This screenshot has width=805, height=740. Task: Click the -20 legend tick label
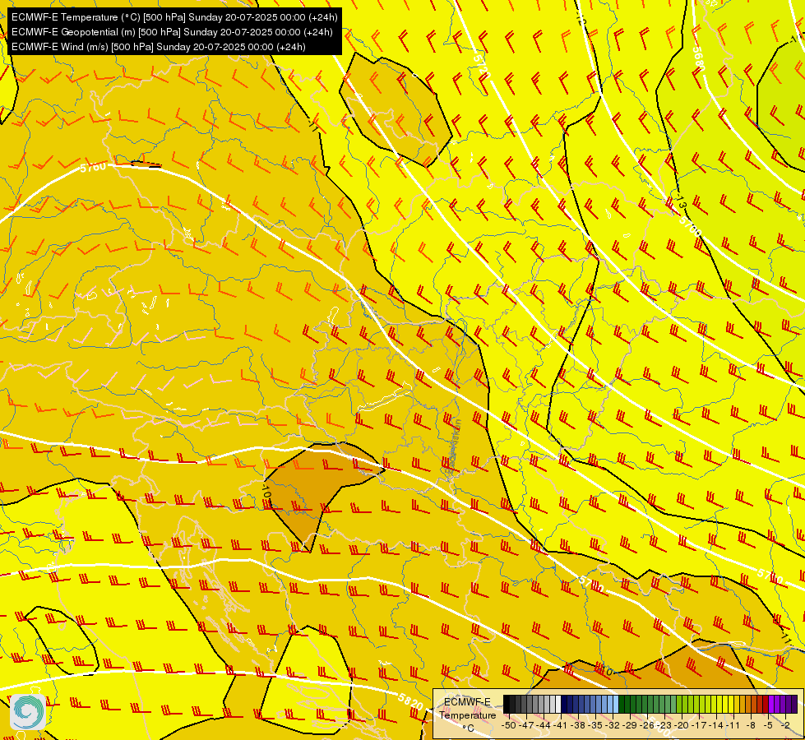682,725
